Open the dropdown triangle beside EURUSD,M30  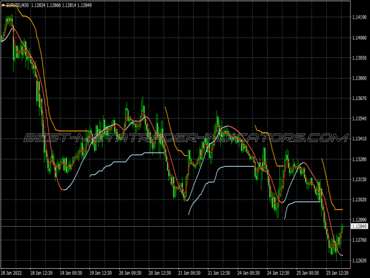[x=3, y=6]
